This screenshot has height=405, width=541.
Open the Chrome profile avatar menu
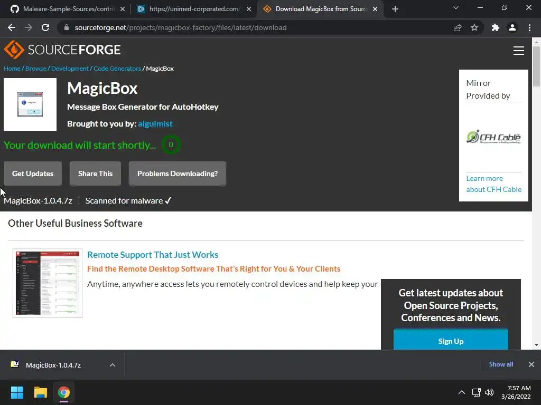[x=512, y=27]
